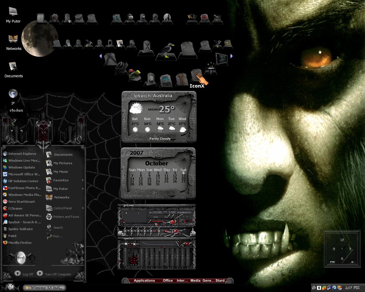This screenshot has height=292, width=365.
Task: Launch Mozilla Firefox from start menu
Action: click(x=20, y=243)
